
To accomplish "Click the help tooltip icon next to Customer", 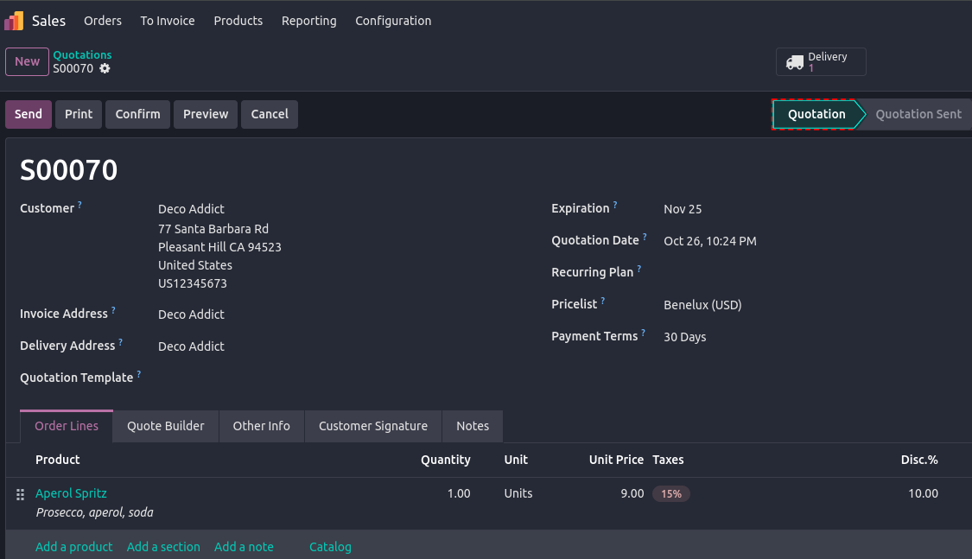I will pos(80,205).
